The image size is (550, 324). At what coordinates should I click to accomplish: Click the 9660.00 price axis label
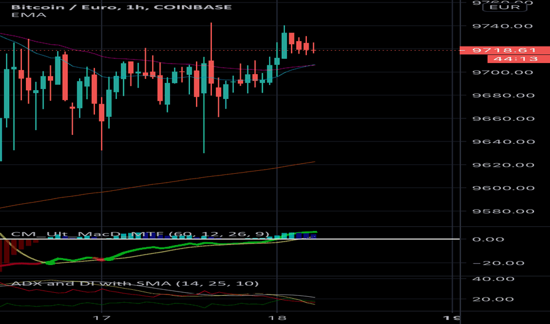pos(503,119)
